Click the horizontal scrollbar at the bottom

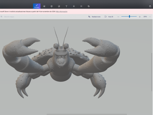coord(87,114)
